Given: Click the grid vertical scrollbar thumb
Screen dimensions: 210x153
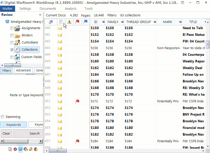Looking at the screenshot, I should pos(208,44).
